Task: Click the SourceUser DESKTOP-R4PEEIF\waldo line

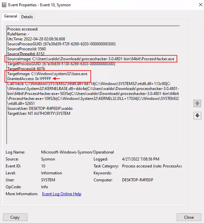Action: click(x=40, y=109)
